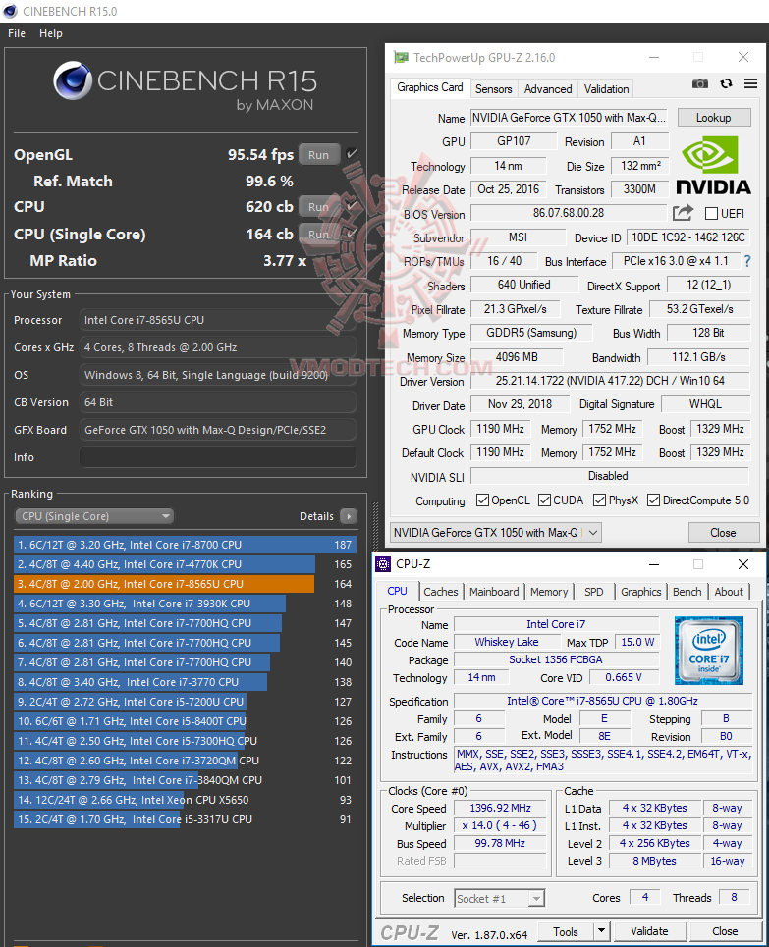Image resolution: width=769 pixels, height=947 pixels.
Task: Click the Close button in GPU-Z
Action: [x=723, y=533]
